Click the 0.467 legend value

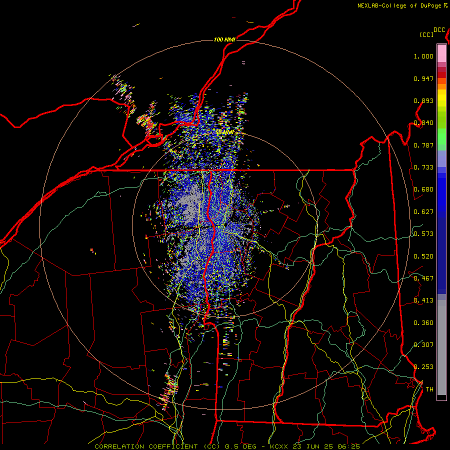[423, 278]
